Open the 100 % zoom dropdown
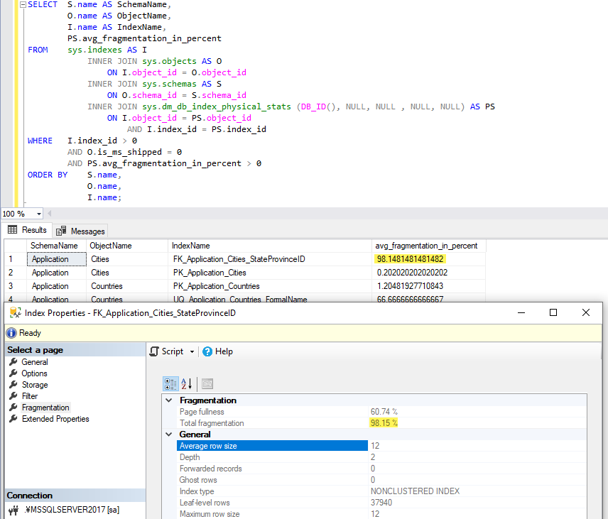Image resolution: width=608 pixels, height=519 pixels. [x=38, y=214]
